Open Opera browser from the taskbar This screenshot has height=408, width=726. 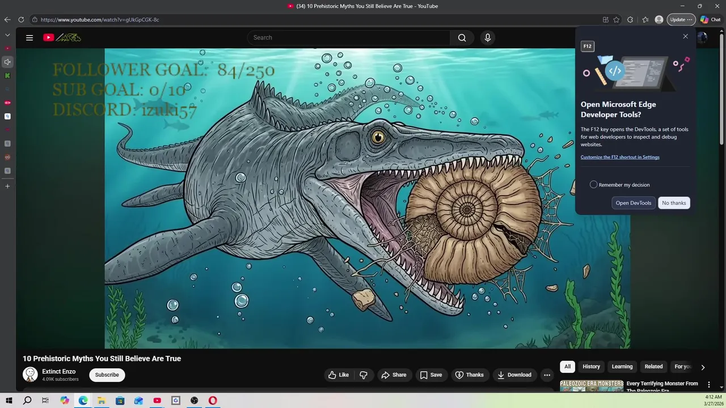click(213, 401)
